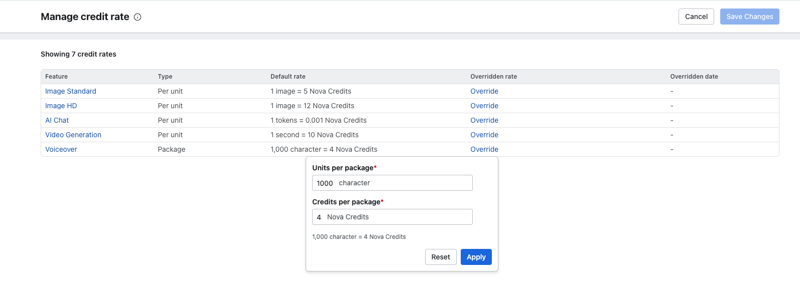
Task: Select the Feature column header
Action: pyautogui.click(x=56, y=77)
